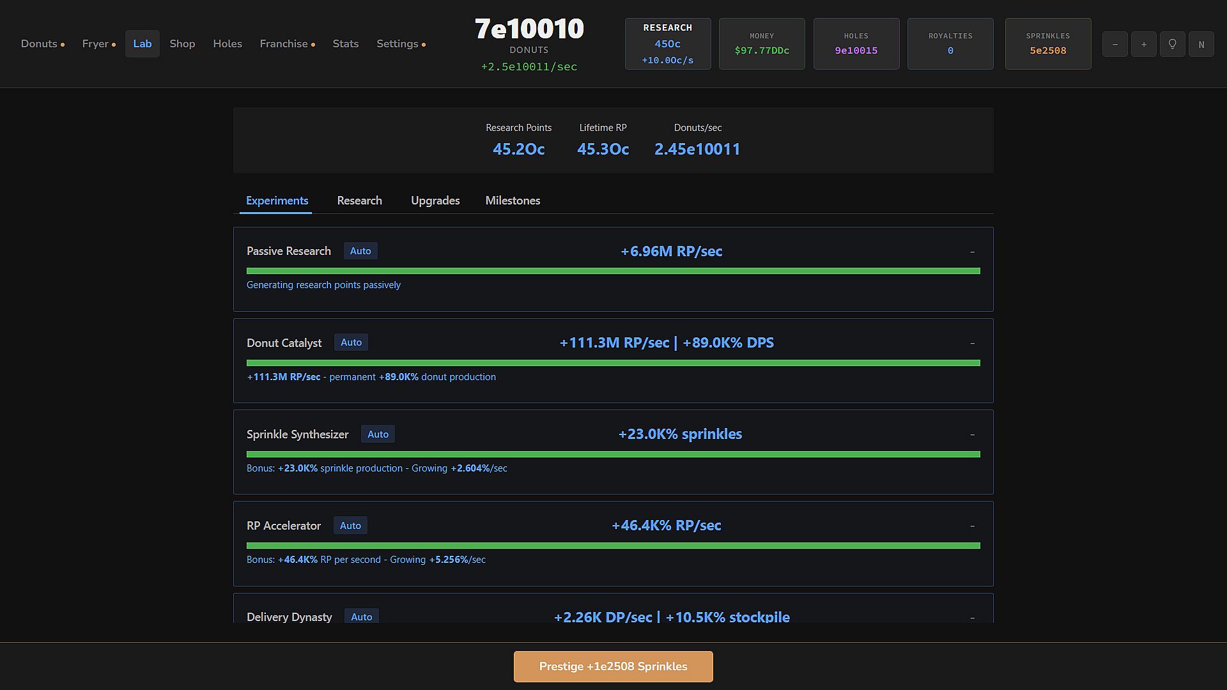Collapse the Delivery Dynasty card

point(973,617)
